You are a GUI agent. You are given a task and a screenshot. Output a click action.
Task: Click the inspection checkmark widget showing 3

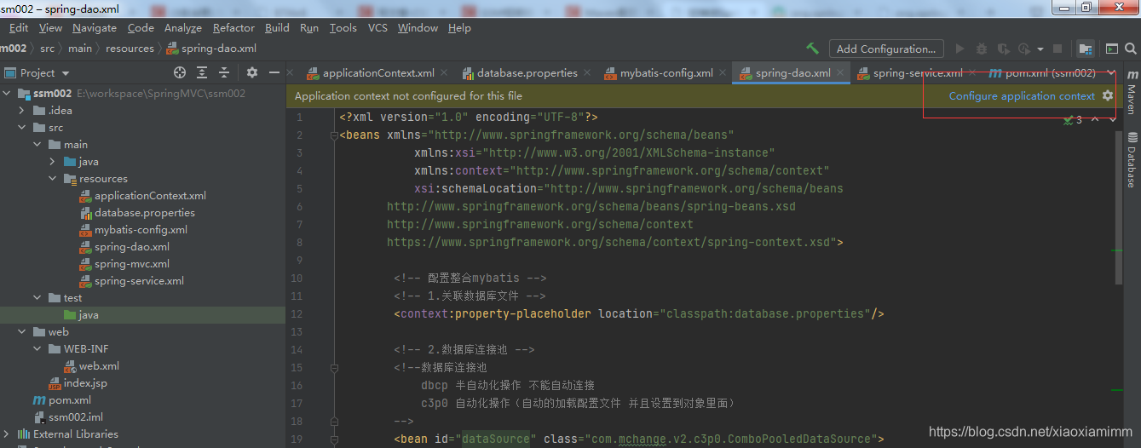[x=1073, y=120]
